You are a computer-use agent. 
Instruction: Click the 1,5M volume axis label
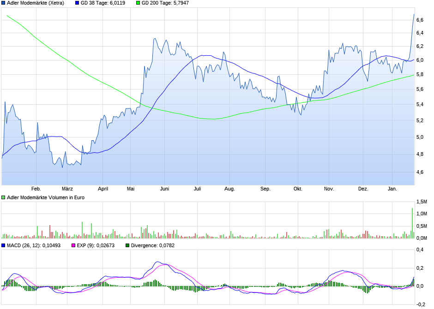(x=421, y=202)
